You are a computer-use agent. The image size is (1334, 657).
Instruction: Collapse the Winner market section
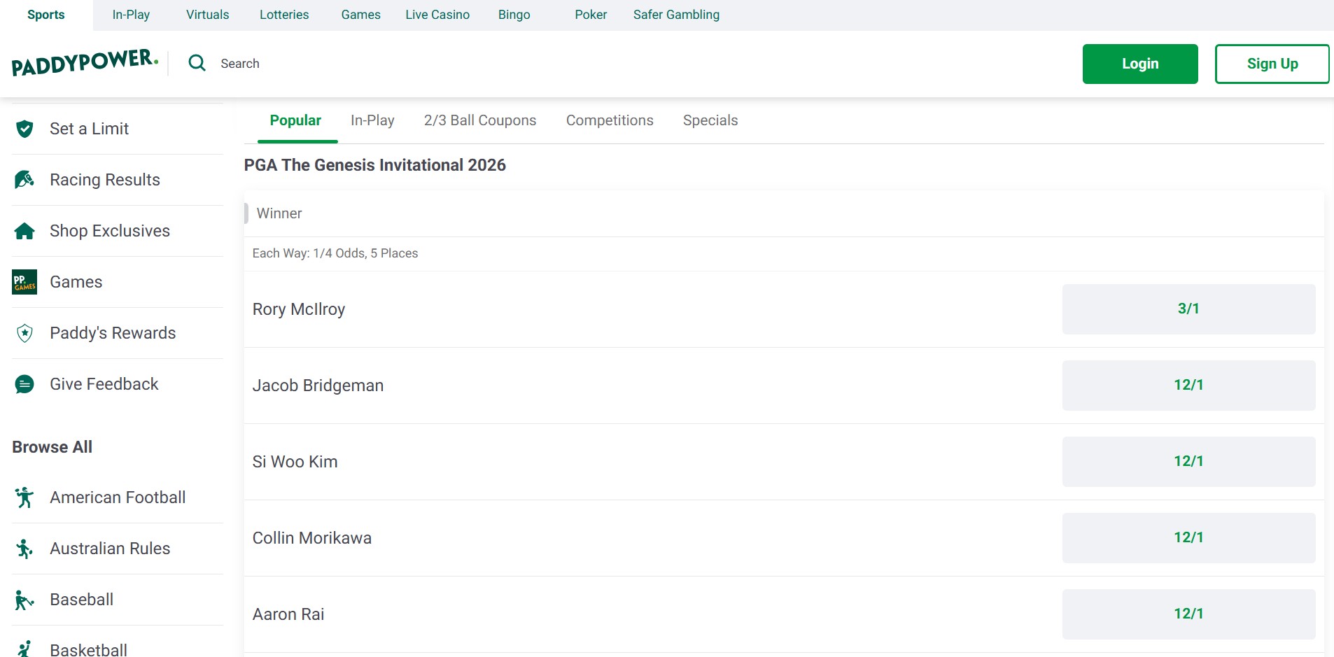tap(279, 213)
